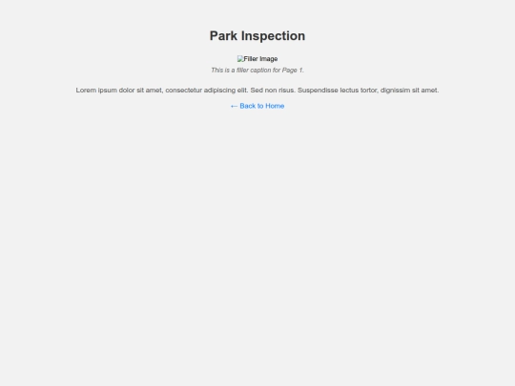Click 'Sed non risus' sentence
The width and height of the screenshot is (515, 386).
[x=273, y=91]
